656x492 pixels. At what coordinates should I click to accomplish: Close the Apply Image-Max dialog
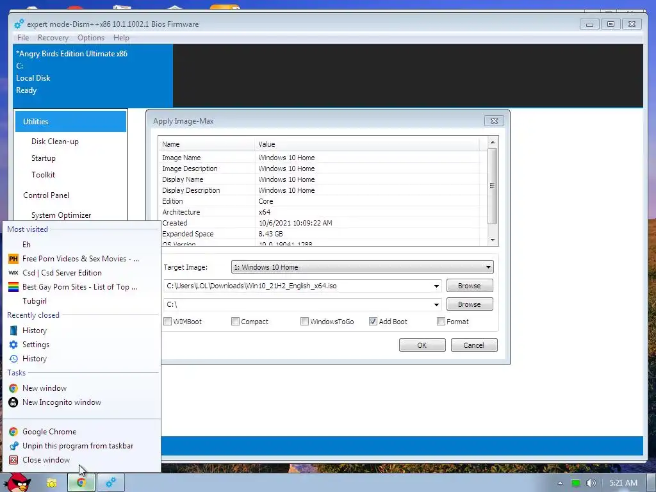pyautogui.click(x=494, y=120)
